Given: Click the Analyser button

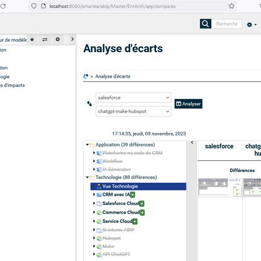Looking at the screenshot, I should tap(188, 104).
